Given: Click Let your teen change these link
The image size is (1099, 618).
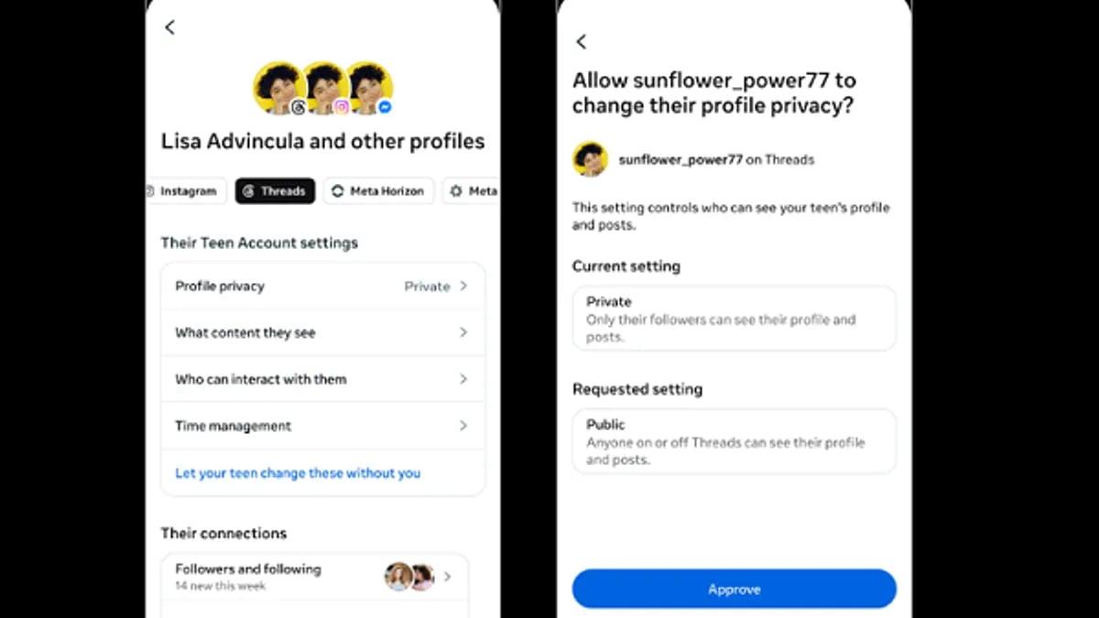Looking at the screenshot, I should point(298,473).
